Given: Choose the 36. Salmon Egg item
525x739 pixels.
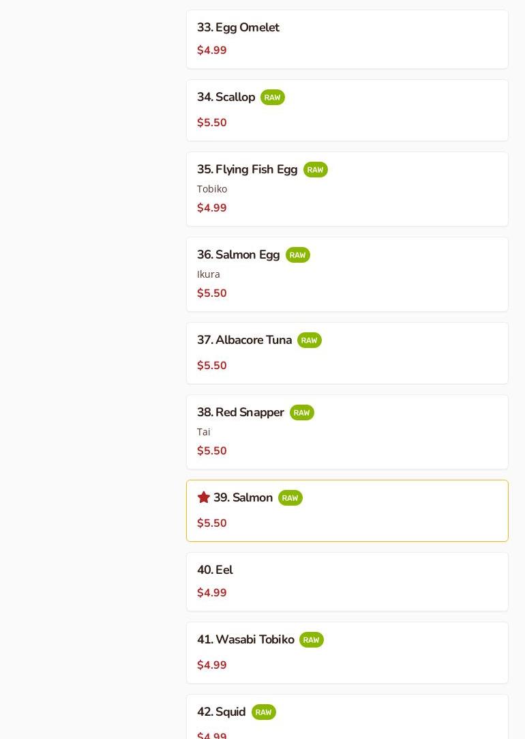Looking at the screenshot, I should point(238,255).
